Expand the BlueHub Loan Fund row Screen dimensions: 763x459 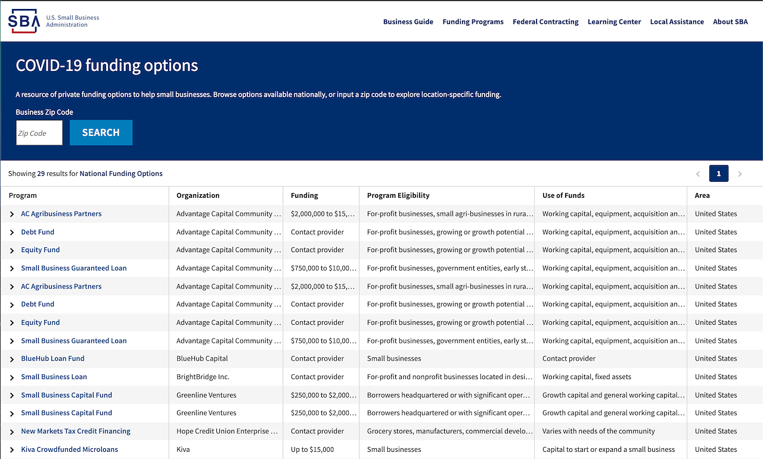pyautogui.click(x=12, y=359)
